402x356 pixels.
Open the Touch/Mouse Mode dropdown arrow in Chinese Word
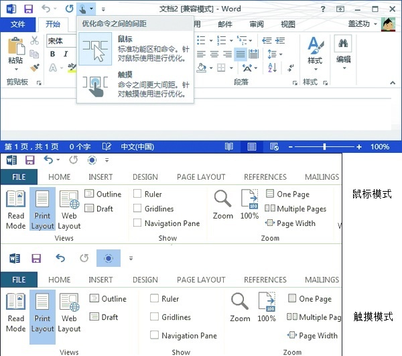coord(92,9)
